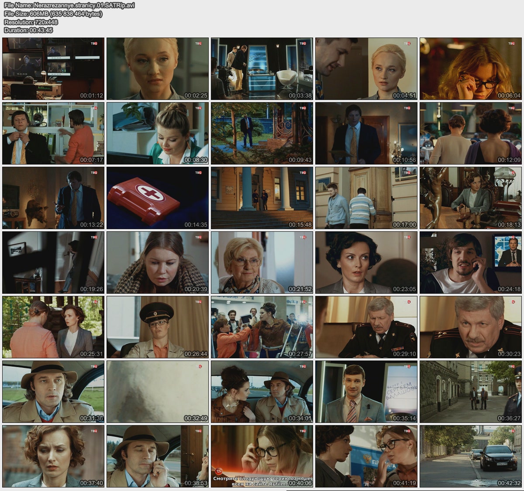Image resolution: width=524 pixels, height=491 pixels.
Task: Click the Duration 00:43:45 text
Action: (x=28, y=30)
